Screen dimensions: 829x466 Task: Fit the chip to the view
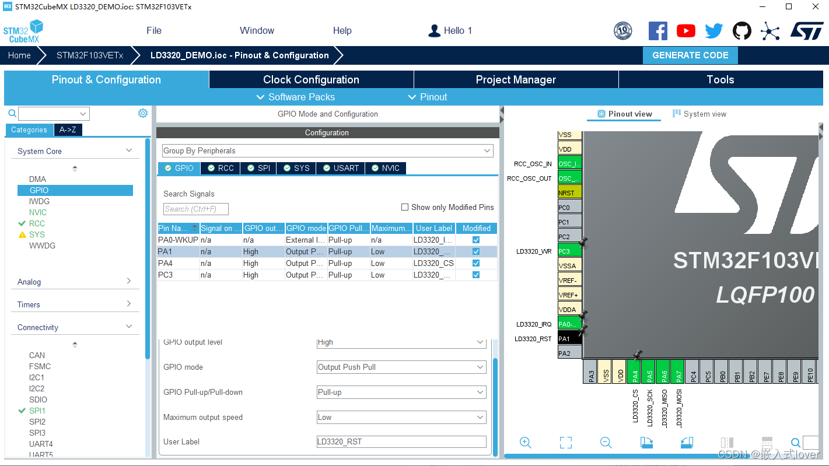click(565, 443)
